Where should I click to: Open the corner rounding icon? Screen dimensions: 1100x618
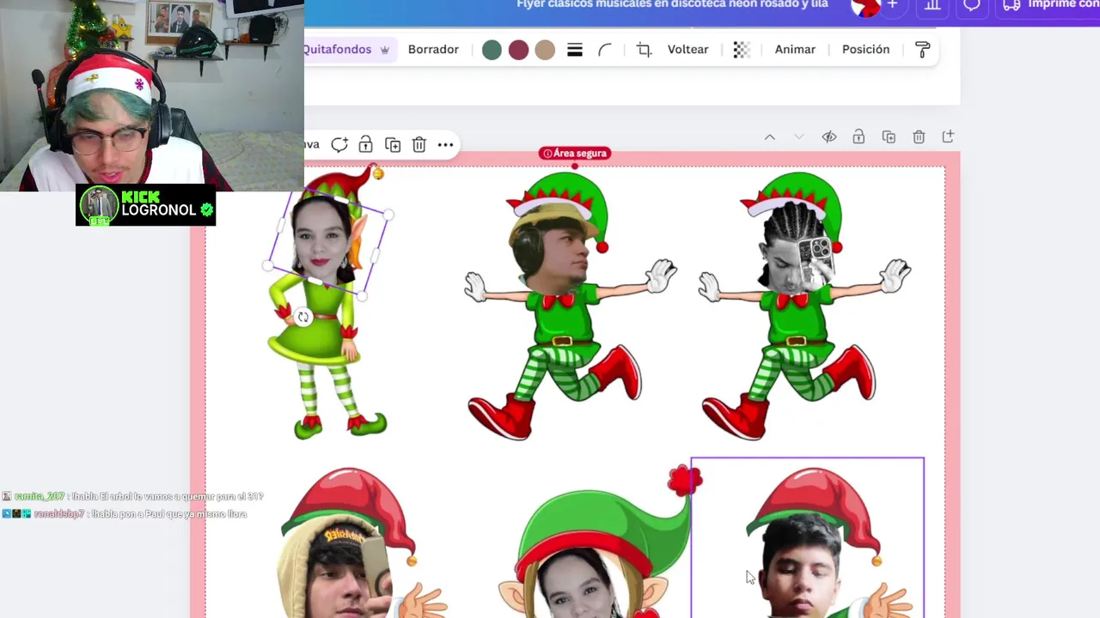point(605,50)
